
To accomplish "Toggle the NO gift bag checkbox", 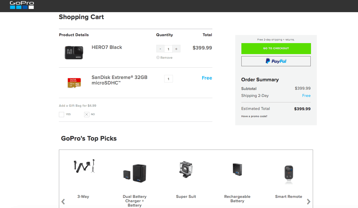I will pyautogui.click(x=86, y=114).
